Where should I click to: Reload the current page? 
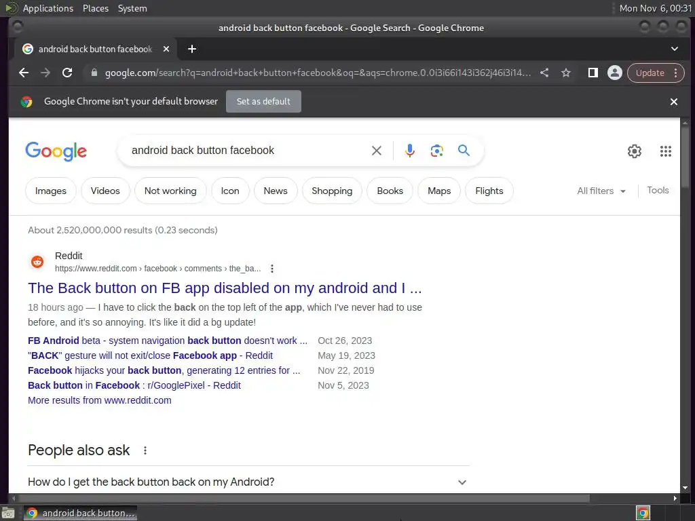[x=67, y=73]
